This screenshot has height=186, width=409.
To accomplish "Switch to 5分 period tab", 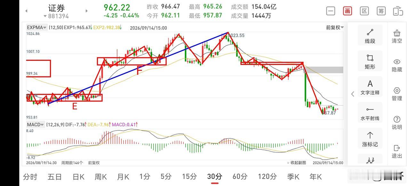I will coord(166,176).
